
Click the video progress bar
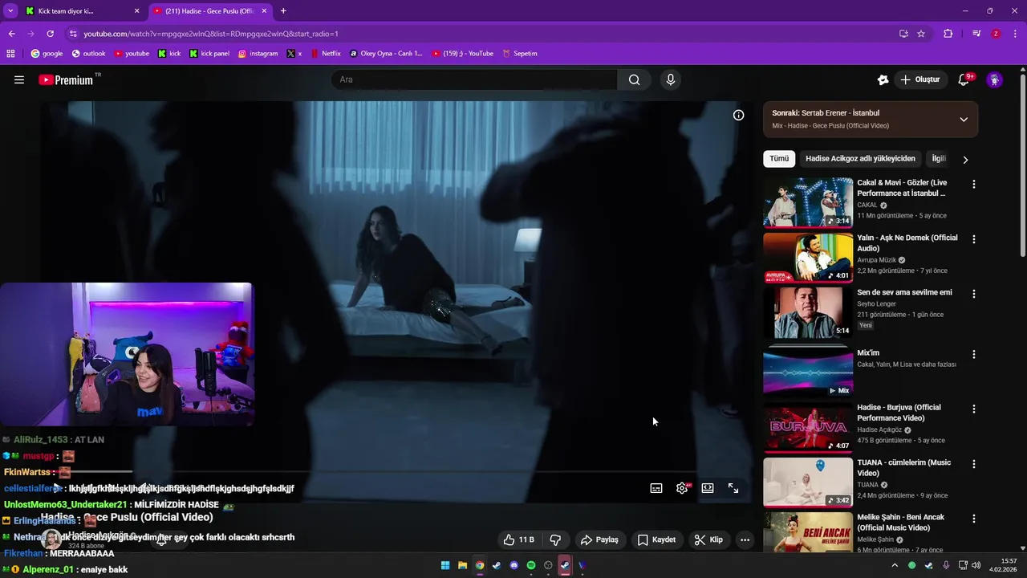click(x=397, y=473)
